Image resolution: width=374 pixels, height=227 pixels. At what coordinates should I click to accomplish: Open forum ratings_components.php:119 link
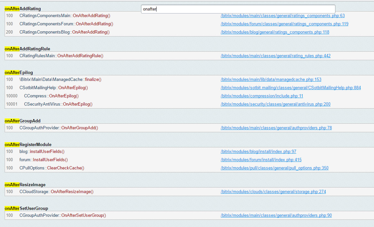point(285,24)
